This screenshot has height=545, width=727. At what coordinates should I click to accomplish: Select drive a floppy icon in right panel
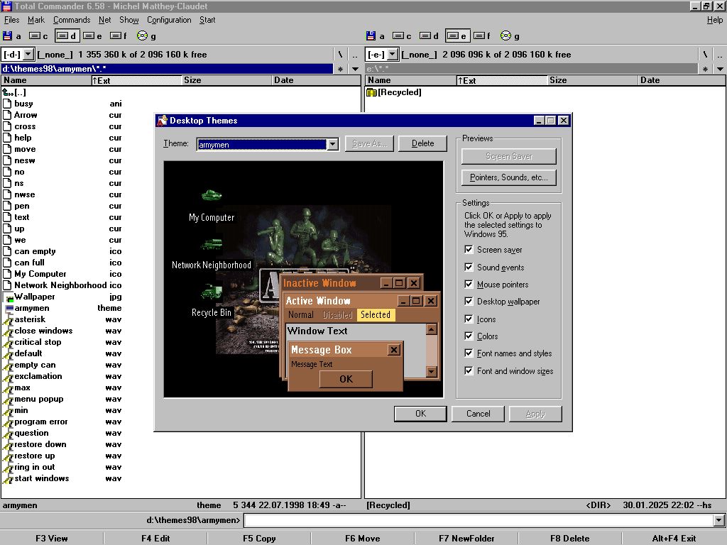click(371, 35)
